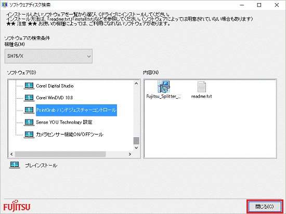
Task: Click the プレインストール legend laptop icon
Action: click(15, 165)
